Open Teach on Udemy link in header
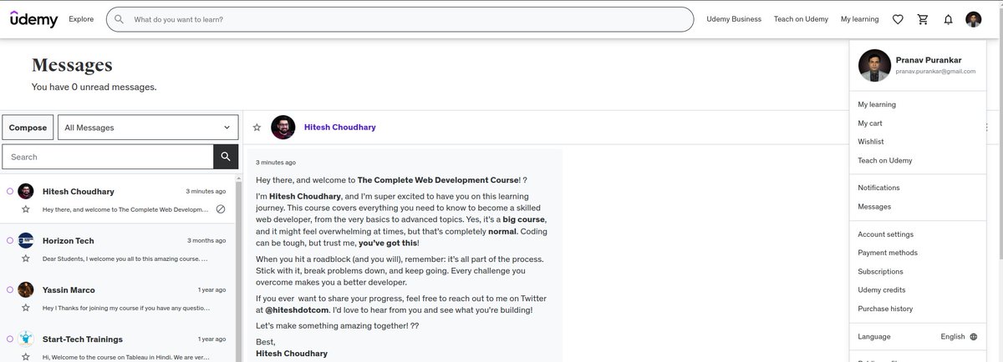 (x=801, y=19)
